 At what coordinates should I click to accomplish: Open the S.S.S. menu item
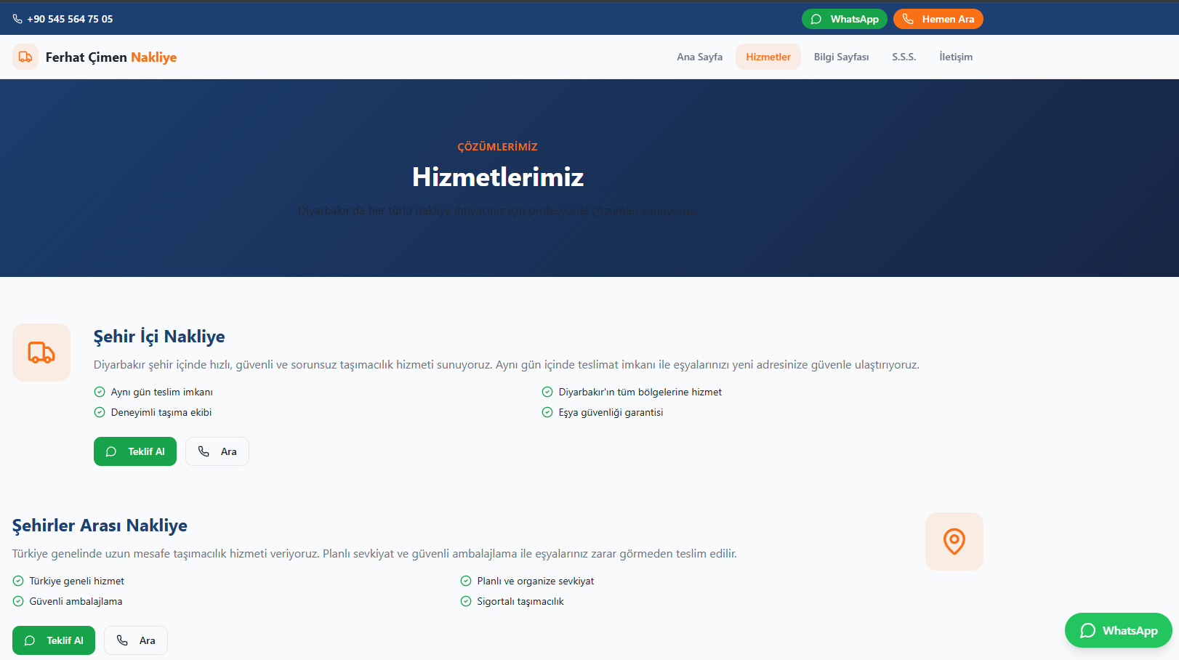(904, 57)
